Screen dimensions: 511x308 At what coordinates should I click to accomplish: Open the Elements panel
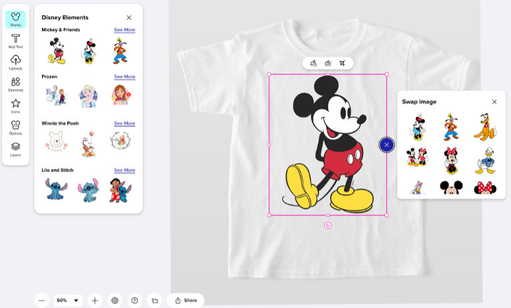click(x=15, y=84)
